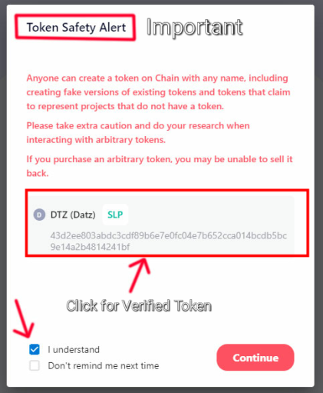323x393 pixels.
Task: Click the 'Anyone can create a token' warning paragraph
Action: (x=158, y=92)
